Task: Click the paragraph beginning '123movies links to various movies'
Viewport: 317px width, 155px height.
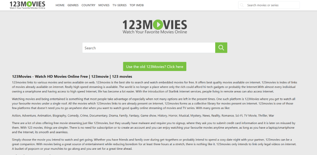Action: coord(155,87)
